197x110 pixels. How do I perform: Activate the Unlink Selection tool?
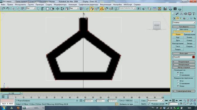tap(18, 9)
